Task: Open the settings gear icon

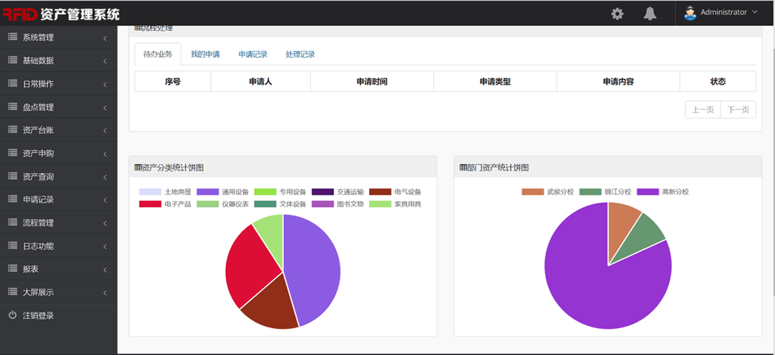Action: pyautogui.click(x=617, y=13)
